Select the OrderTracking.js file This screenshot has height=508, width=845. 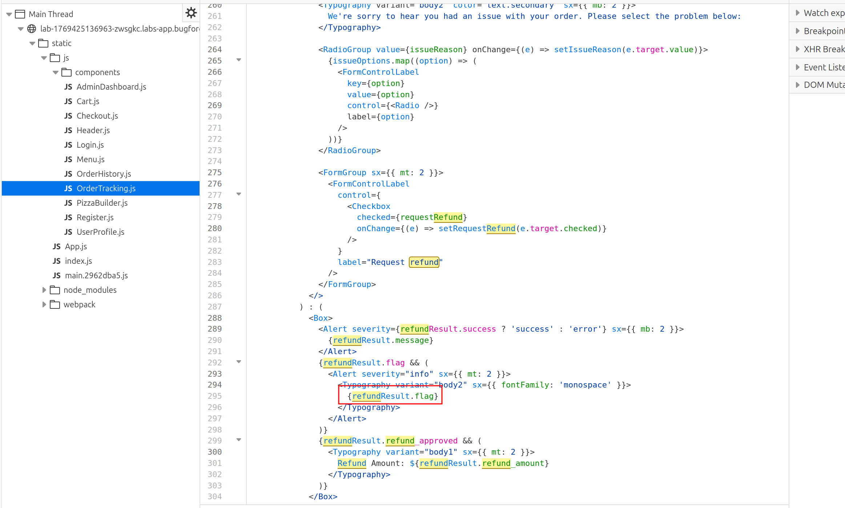[106, 188]
